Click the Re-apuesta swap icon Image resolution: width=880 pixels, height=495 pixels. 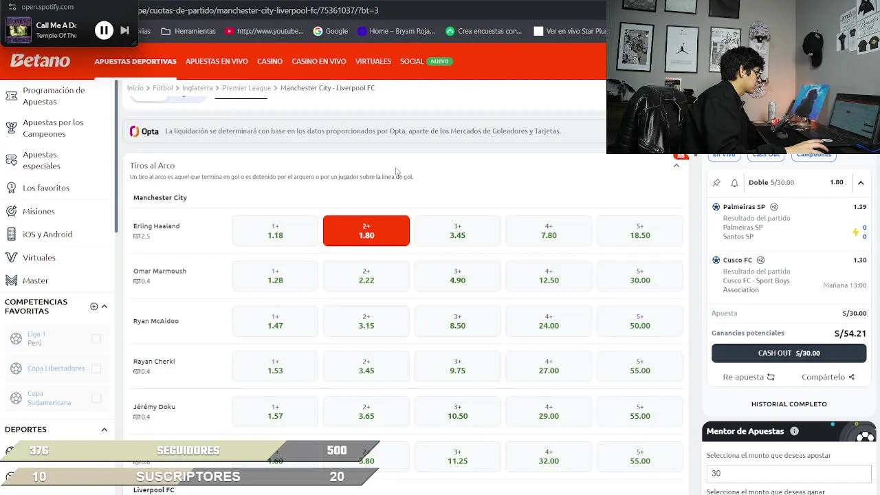click(x=771, y=377)
